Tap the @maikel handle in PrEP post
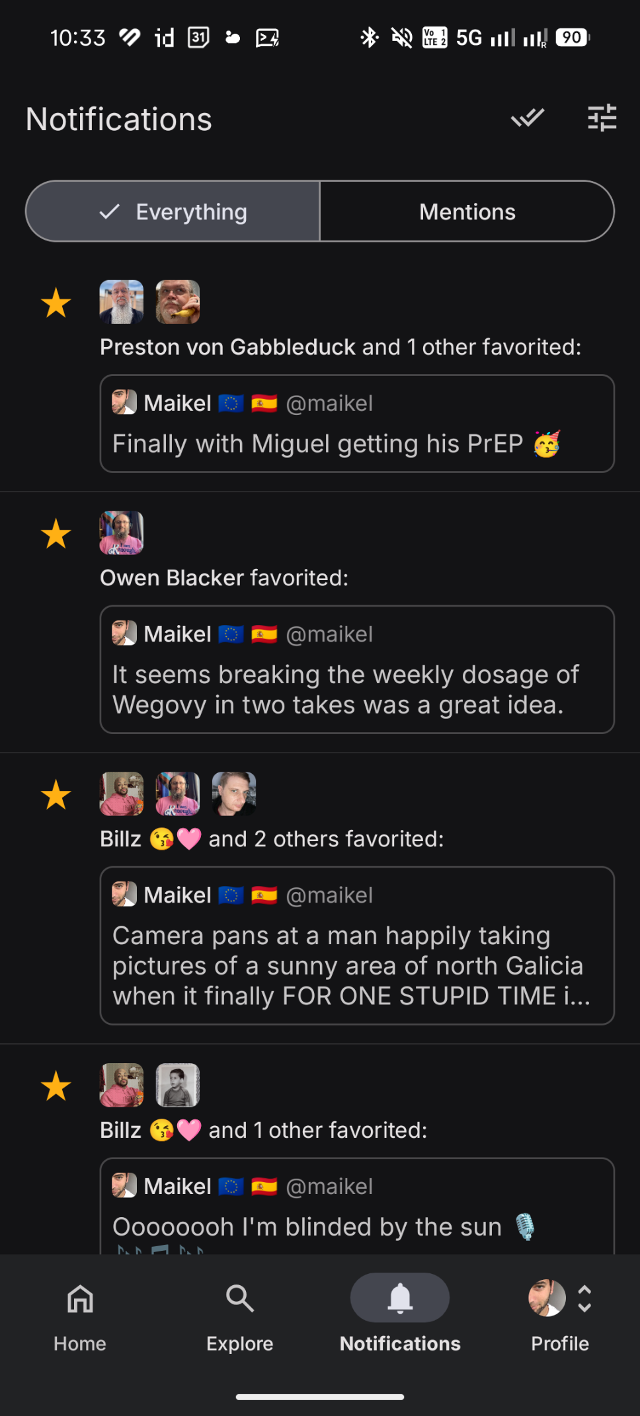This screenshot has height=1416, width=640. [329, 403]
